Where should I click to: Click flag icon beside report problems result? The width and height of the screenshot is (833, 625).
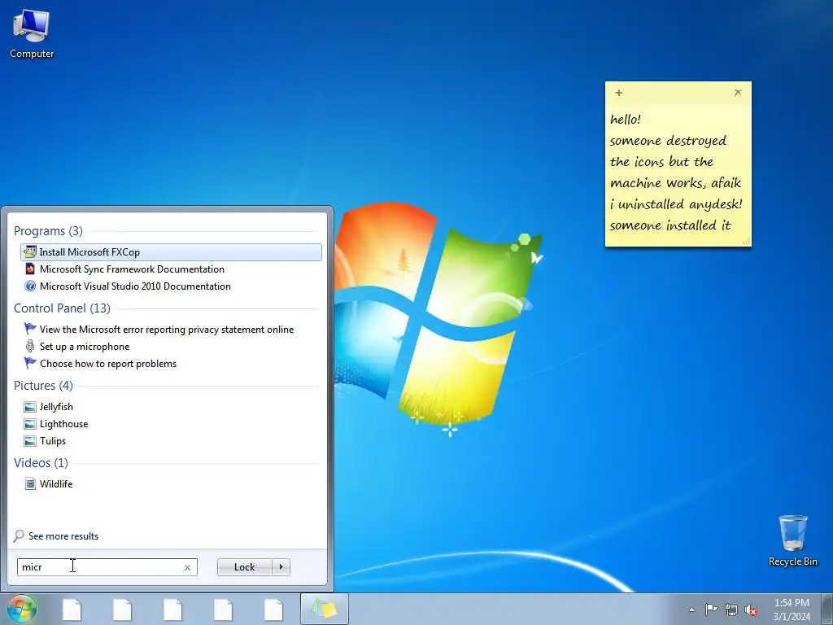click(x=30, y=363)
